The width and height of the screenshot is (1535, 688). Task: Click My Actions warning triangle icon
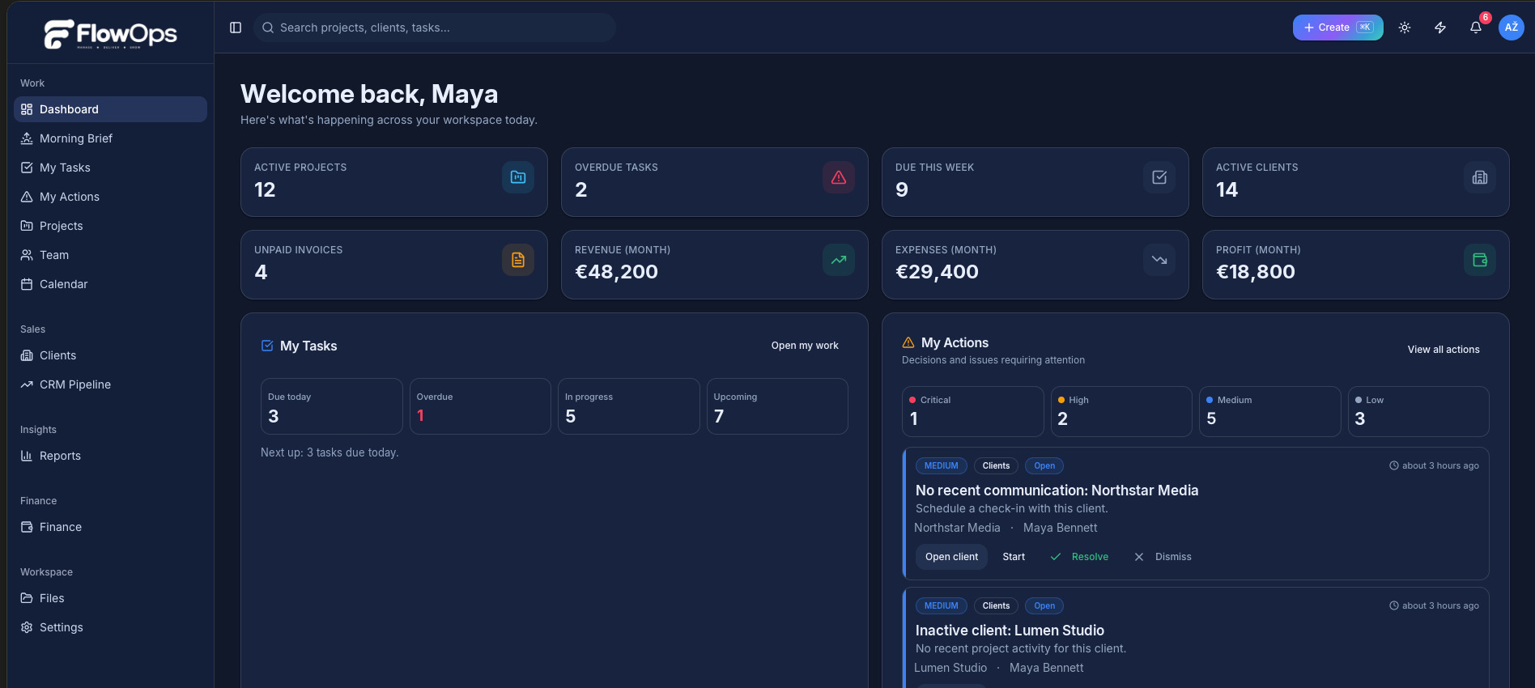[x=908, y=342]
